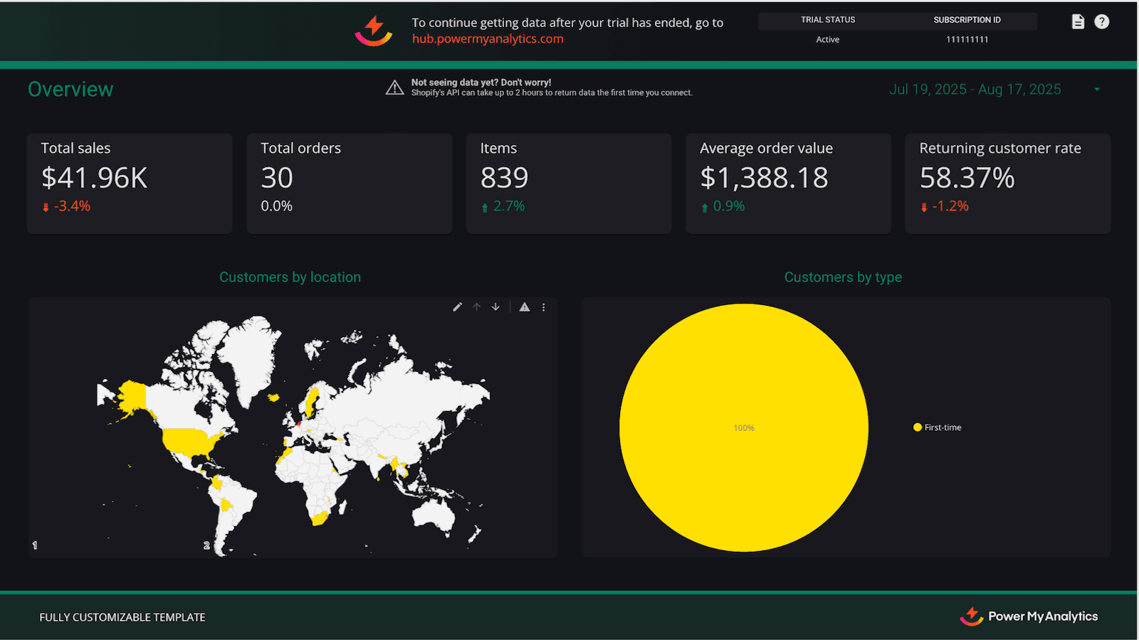The width and height of the screenshot is (1139, 640).
Task: Click the Power My Analytics logo in the footer
Action: (x=1030, y=617)
